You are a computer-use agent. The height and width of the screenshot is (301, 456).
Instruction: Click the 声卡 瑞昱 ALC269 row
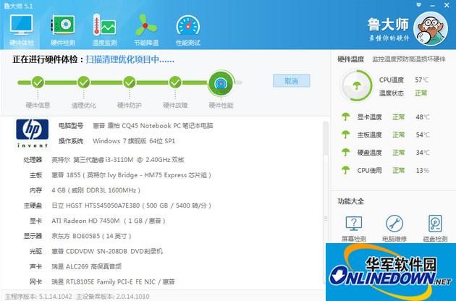(75, 266)
